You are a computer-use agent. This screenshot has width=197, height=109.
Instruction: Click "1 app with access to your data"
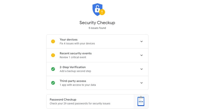(78, 85)
